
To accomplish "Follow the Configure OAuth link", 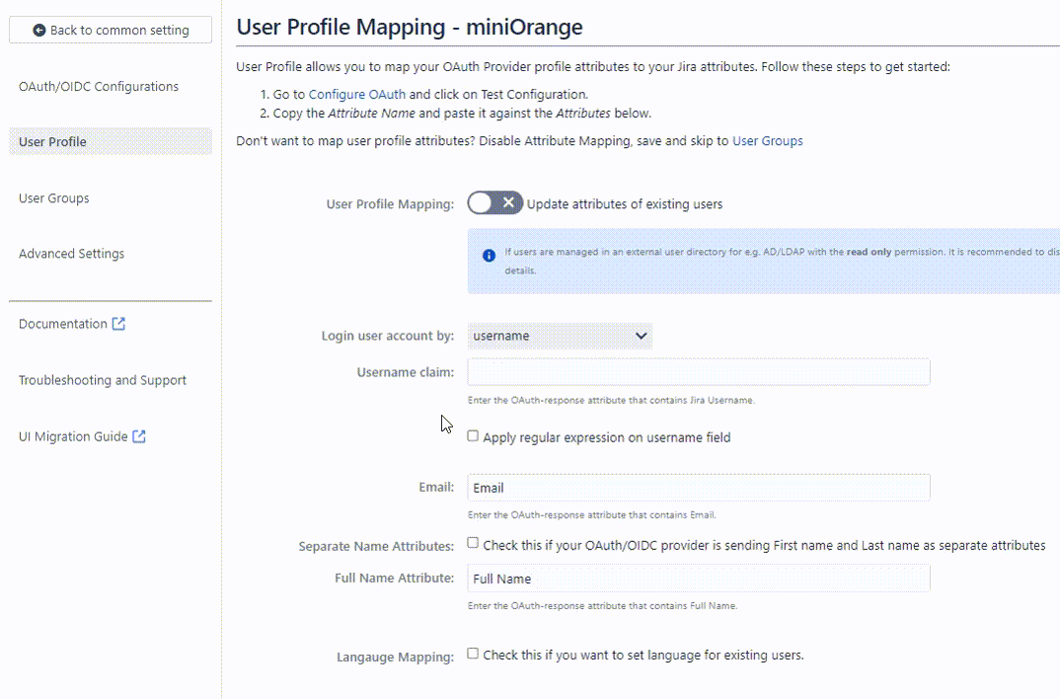I will pos(357,95).
